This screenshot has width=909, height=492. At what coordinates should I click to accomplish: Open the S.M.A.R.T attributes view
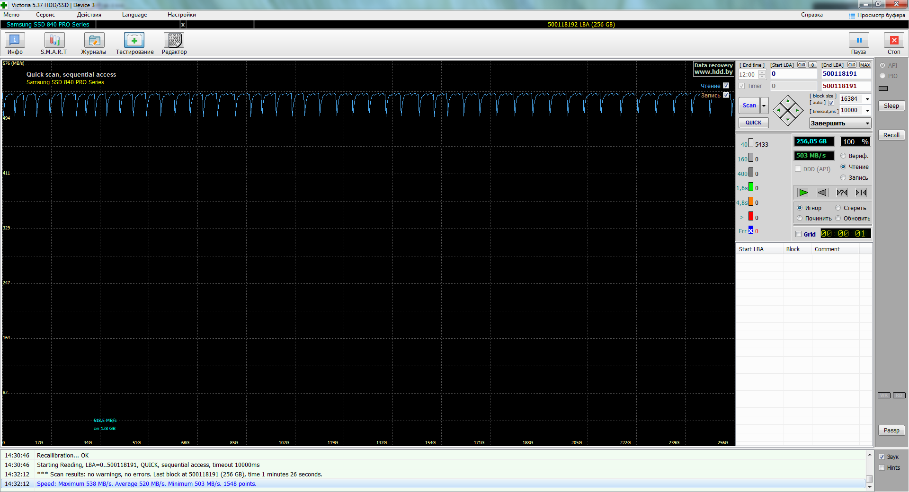coord(54,44)
